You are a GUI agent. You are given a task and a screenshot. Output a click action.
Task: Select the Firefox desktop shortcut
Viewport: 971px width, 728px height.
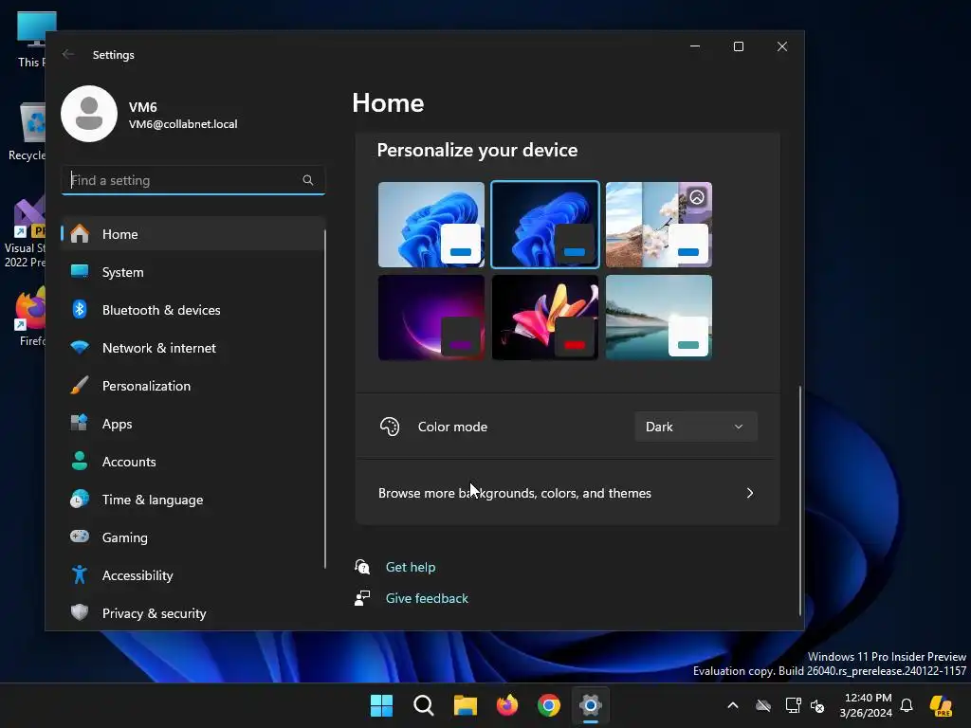click(x=29, y=317)
